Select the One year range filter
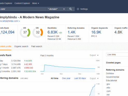The image size is (128, 96). click(66, 78)
